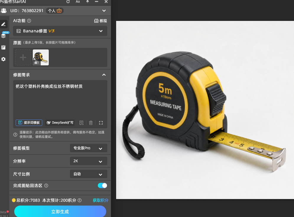Open the 分辨率 2K dropdown
This screenshot has width=294, height=217.
89,161
